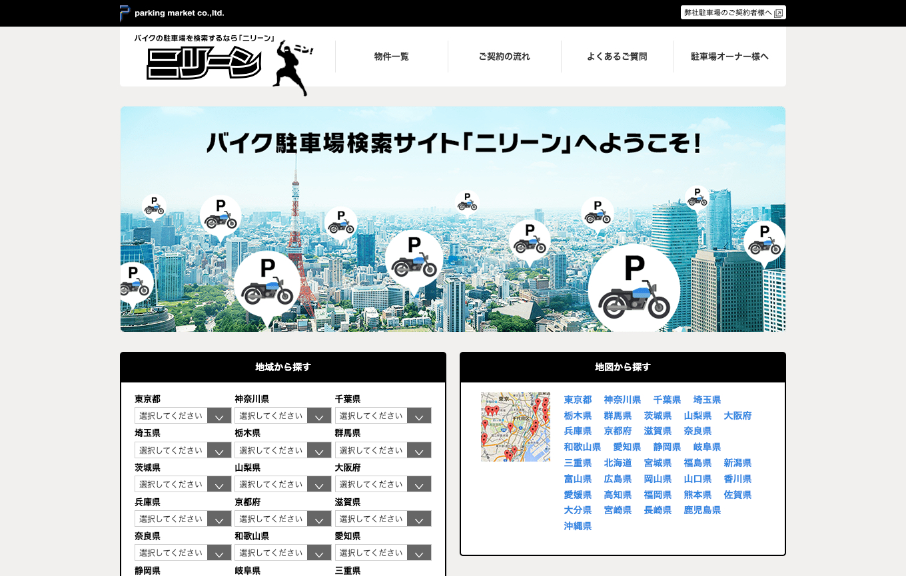Open the 愛媛県 map link
This screenshot has width=906, height=576.
[x=578, y=495]
